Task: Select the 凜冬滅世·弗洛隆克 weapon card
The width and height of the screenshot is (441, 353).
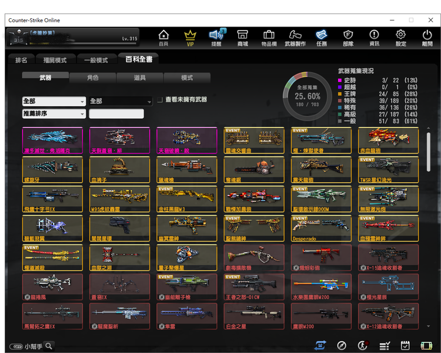Action: pyautogui.click(x=52, y=140)
